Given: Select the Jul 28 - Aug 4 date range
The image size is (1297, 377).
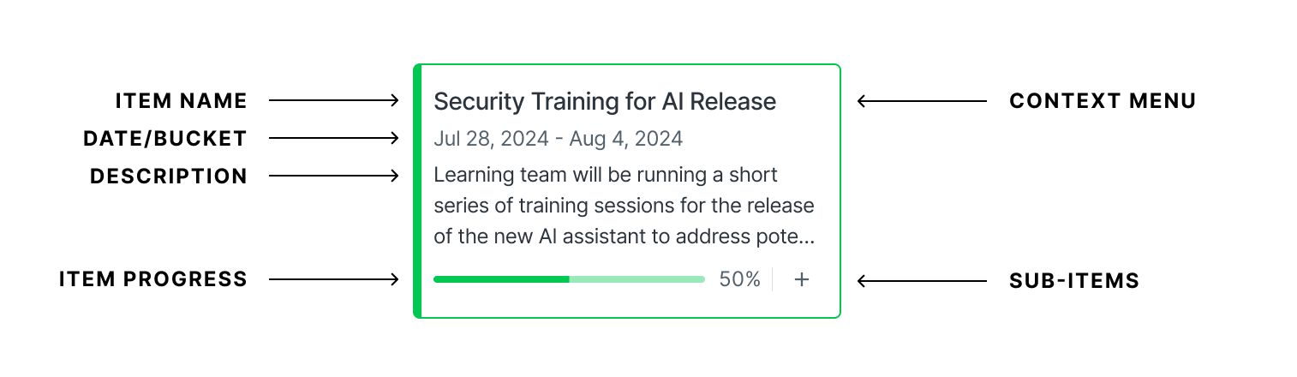Looking at the screenshot, I should pos(558,138).
